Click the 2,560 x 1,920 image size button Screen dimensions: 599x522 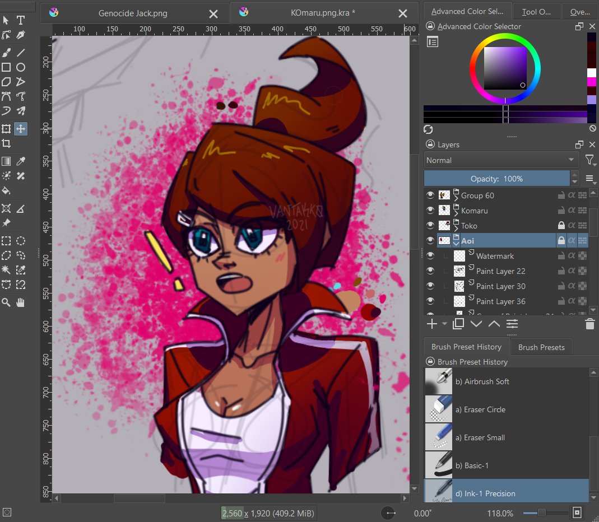pos(268,513)
